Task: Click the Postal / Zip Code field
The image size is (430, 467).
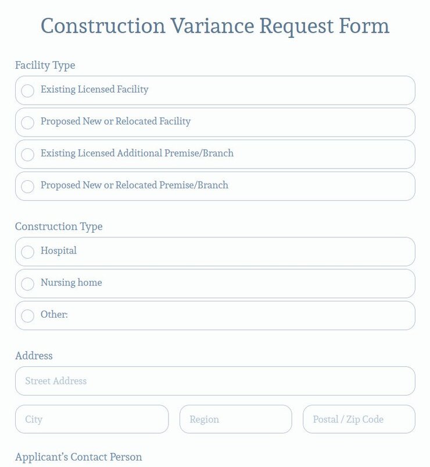Action: (359, 419)
